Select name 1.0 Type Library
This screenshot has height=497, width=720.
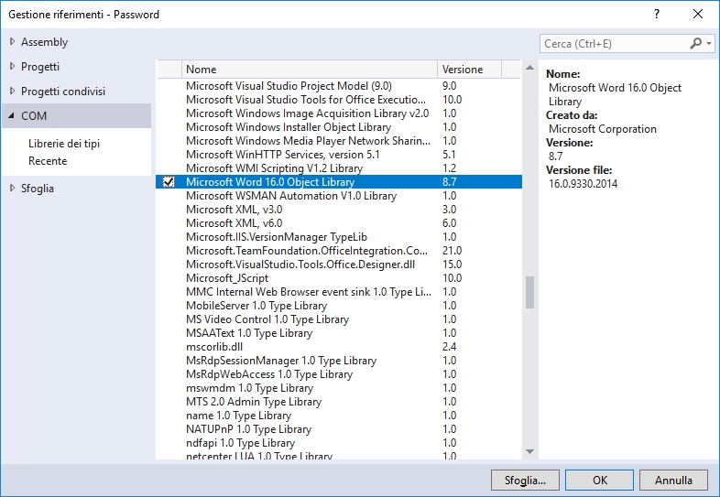coord(338,416)
